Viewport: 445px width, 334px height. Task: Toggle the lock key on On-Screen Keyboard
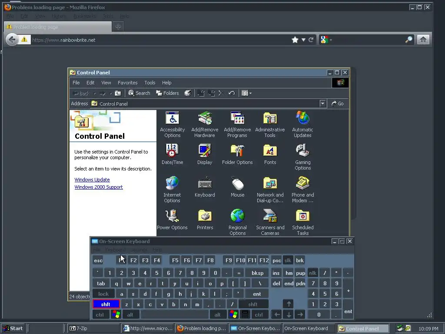[x=103, y=294]
